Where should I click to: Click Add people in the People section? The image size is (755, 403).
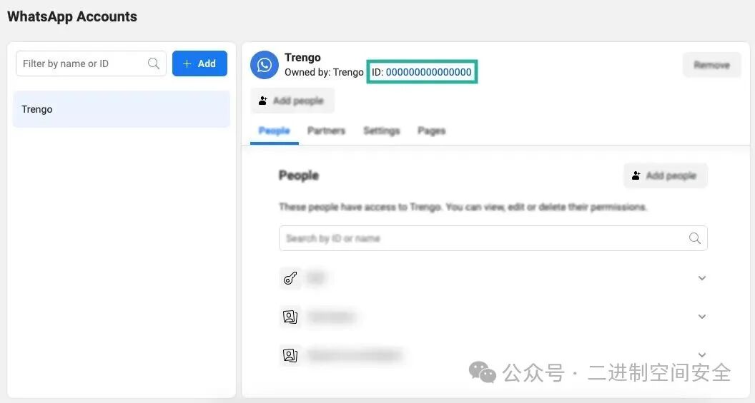666,175
